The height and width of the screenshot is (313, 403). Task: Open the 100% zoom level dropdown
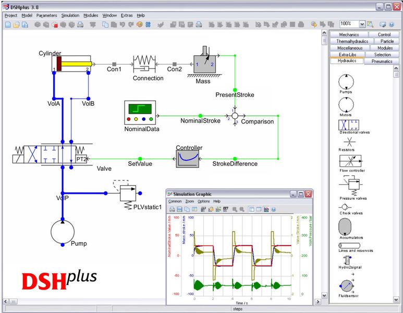tap(362, 24)
